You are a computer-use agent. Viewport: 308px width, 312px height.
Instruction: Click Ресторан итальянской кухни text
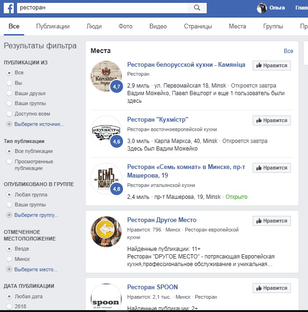(161, 185)
